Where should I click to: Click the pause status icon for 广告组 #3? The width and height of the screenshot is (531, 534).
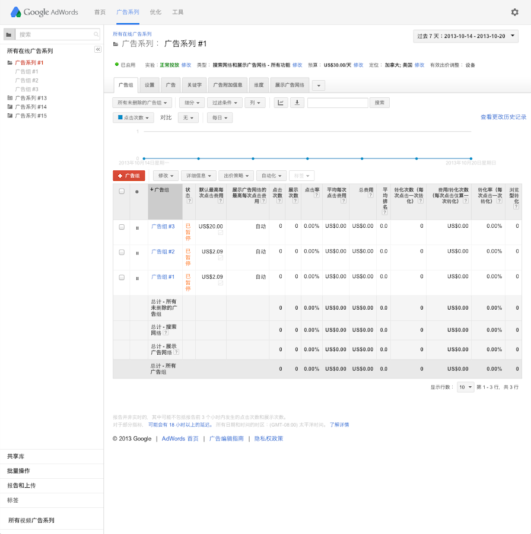(137, 227)
